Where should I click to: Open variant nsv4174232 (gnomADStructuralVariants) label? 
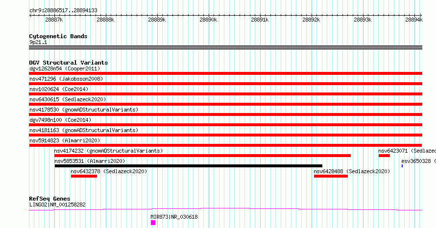click(x=108, y=151)
